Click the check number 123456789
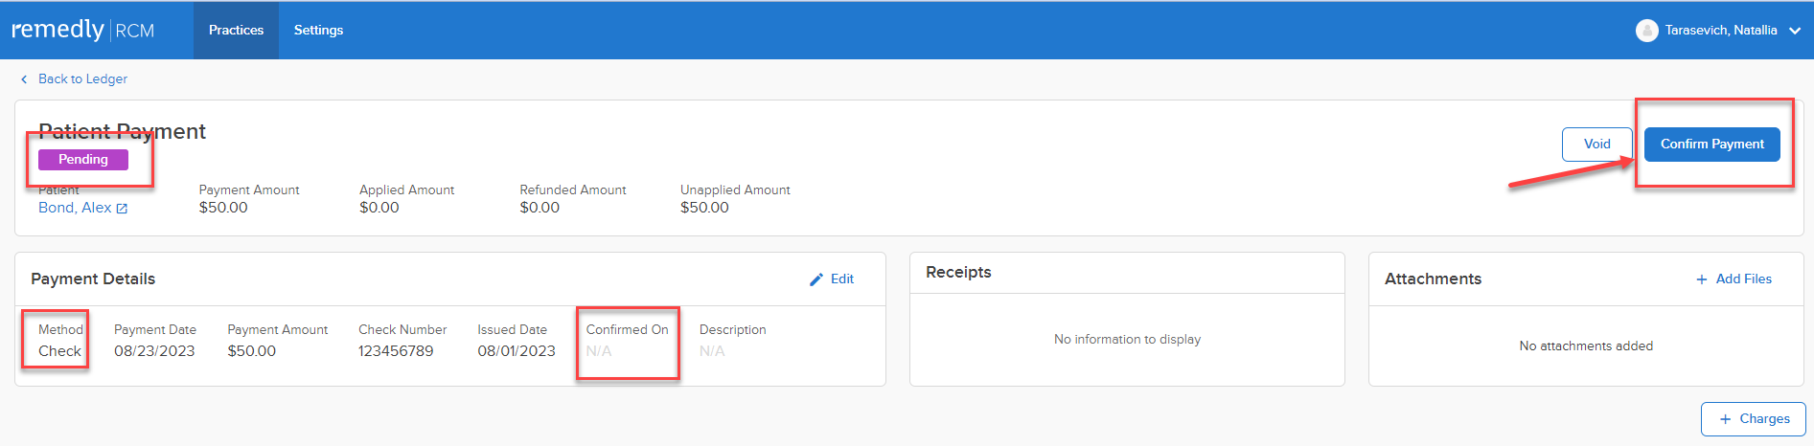 coord(396,351)
